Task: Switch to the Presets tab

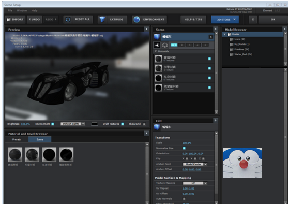Action: [x=17, y=139]
